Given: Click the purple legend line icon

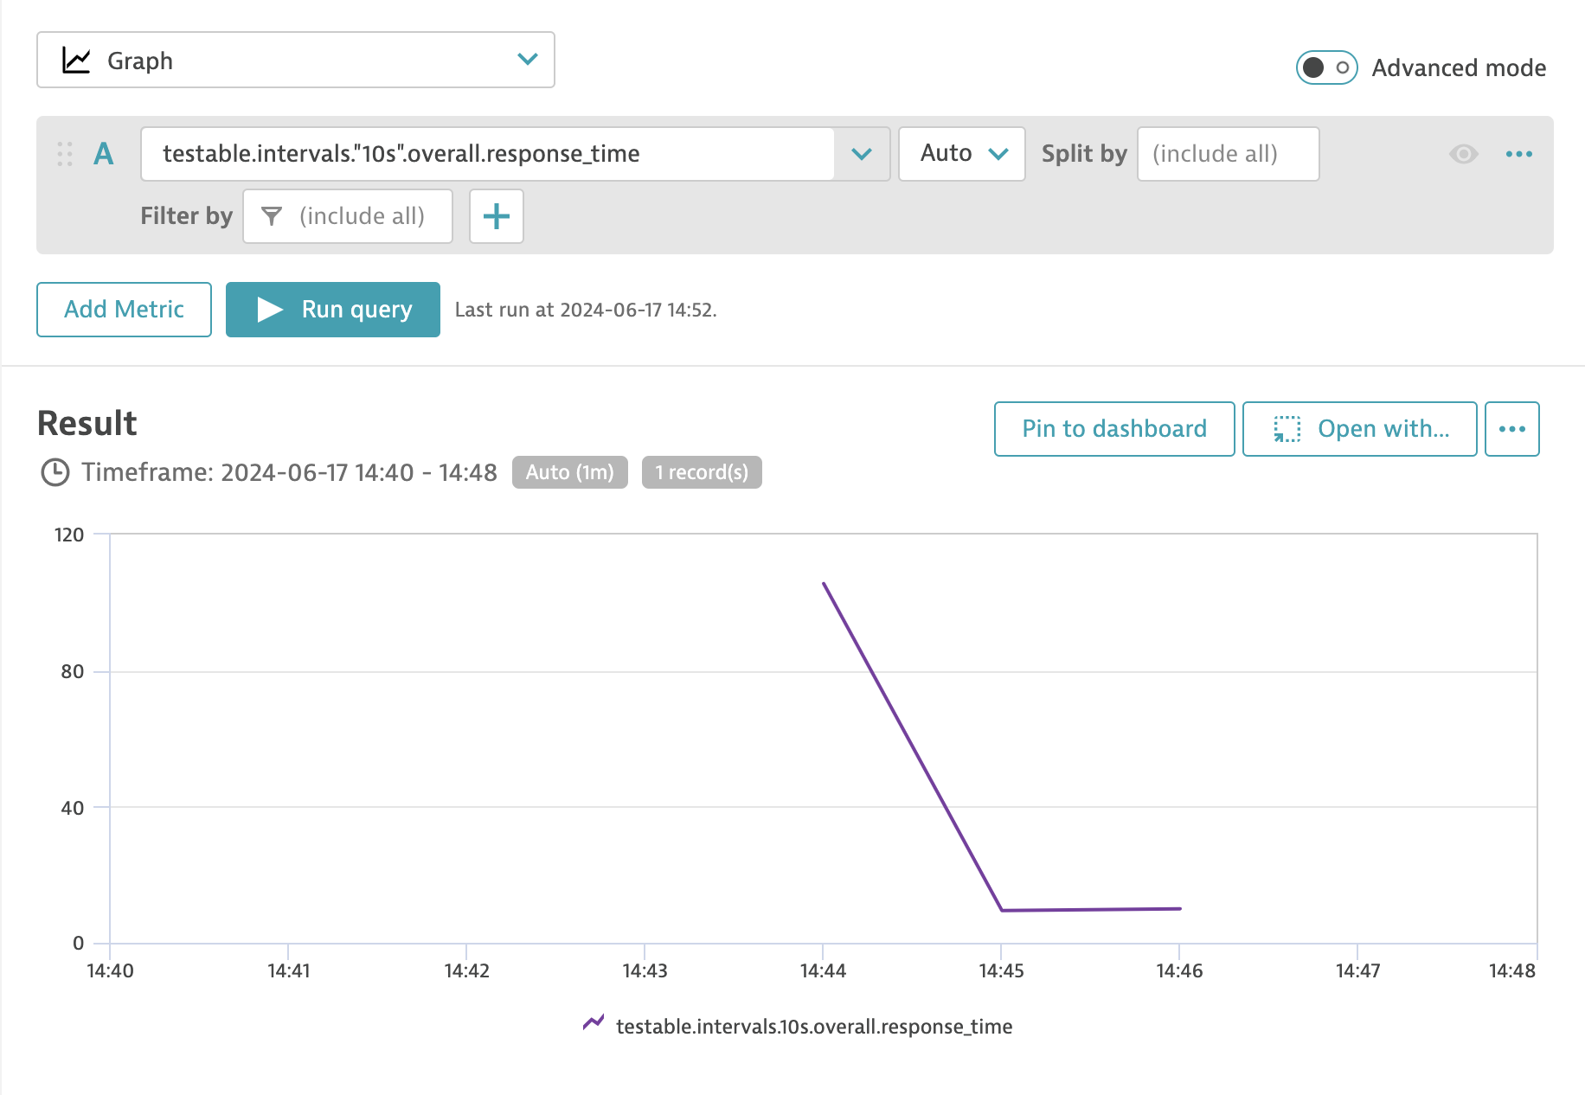Looking at the screenshot, I should click(x=594, y=1022).
